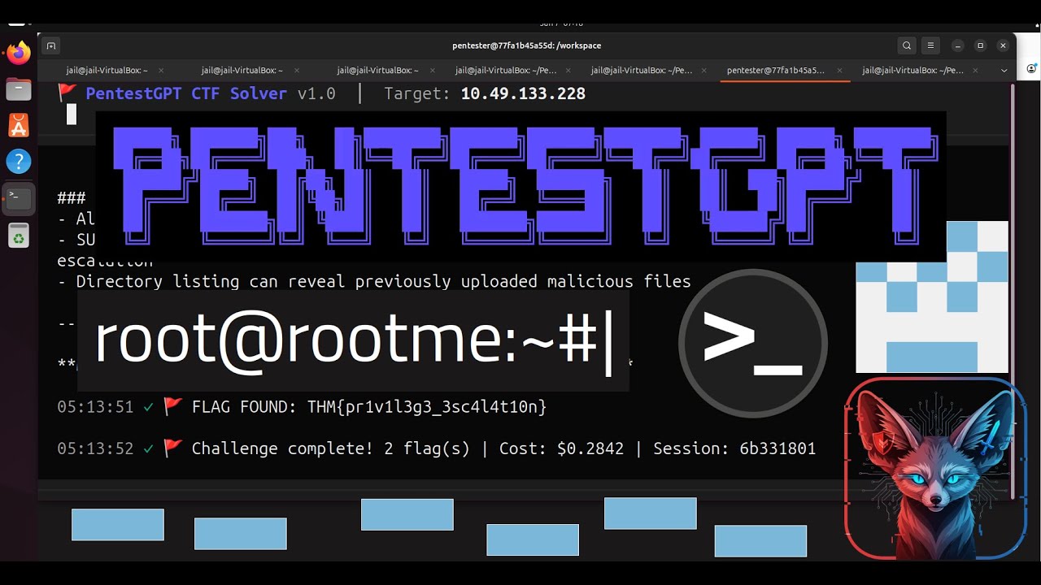The height and width of the screenshot is (585, 1041).
Task: Click the window title pentester@77fa1b45a55d: /workspace
Action: (527, 45)
